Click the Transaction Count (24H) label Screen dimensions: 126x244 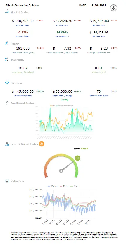click(x=23, y=53)
